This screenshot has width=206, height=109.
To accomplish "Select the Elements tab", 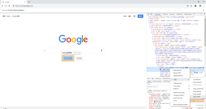I will click(158, 14).
